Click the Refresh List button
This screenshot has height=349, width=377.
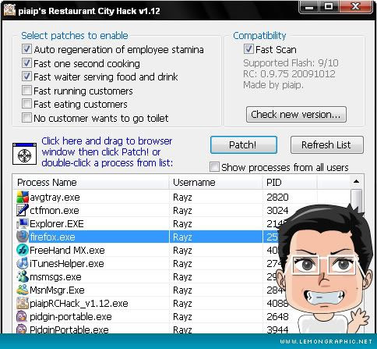tap(326, 144)
